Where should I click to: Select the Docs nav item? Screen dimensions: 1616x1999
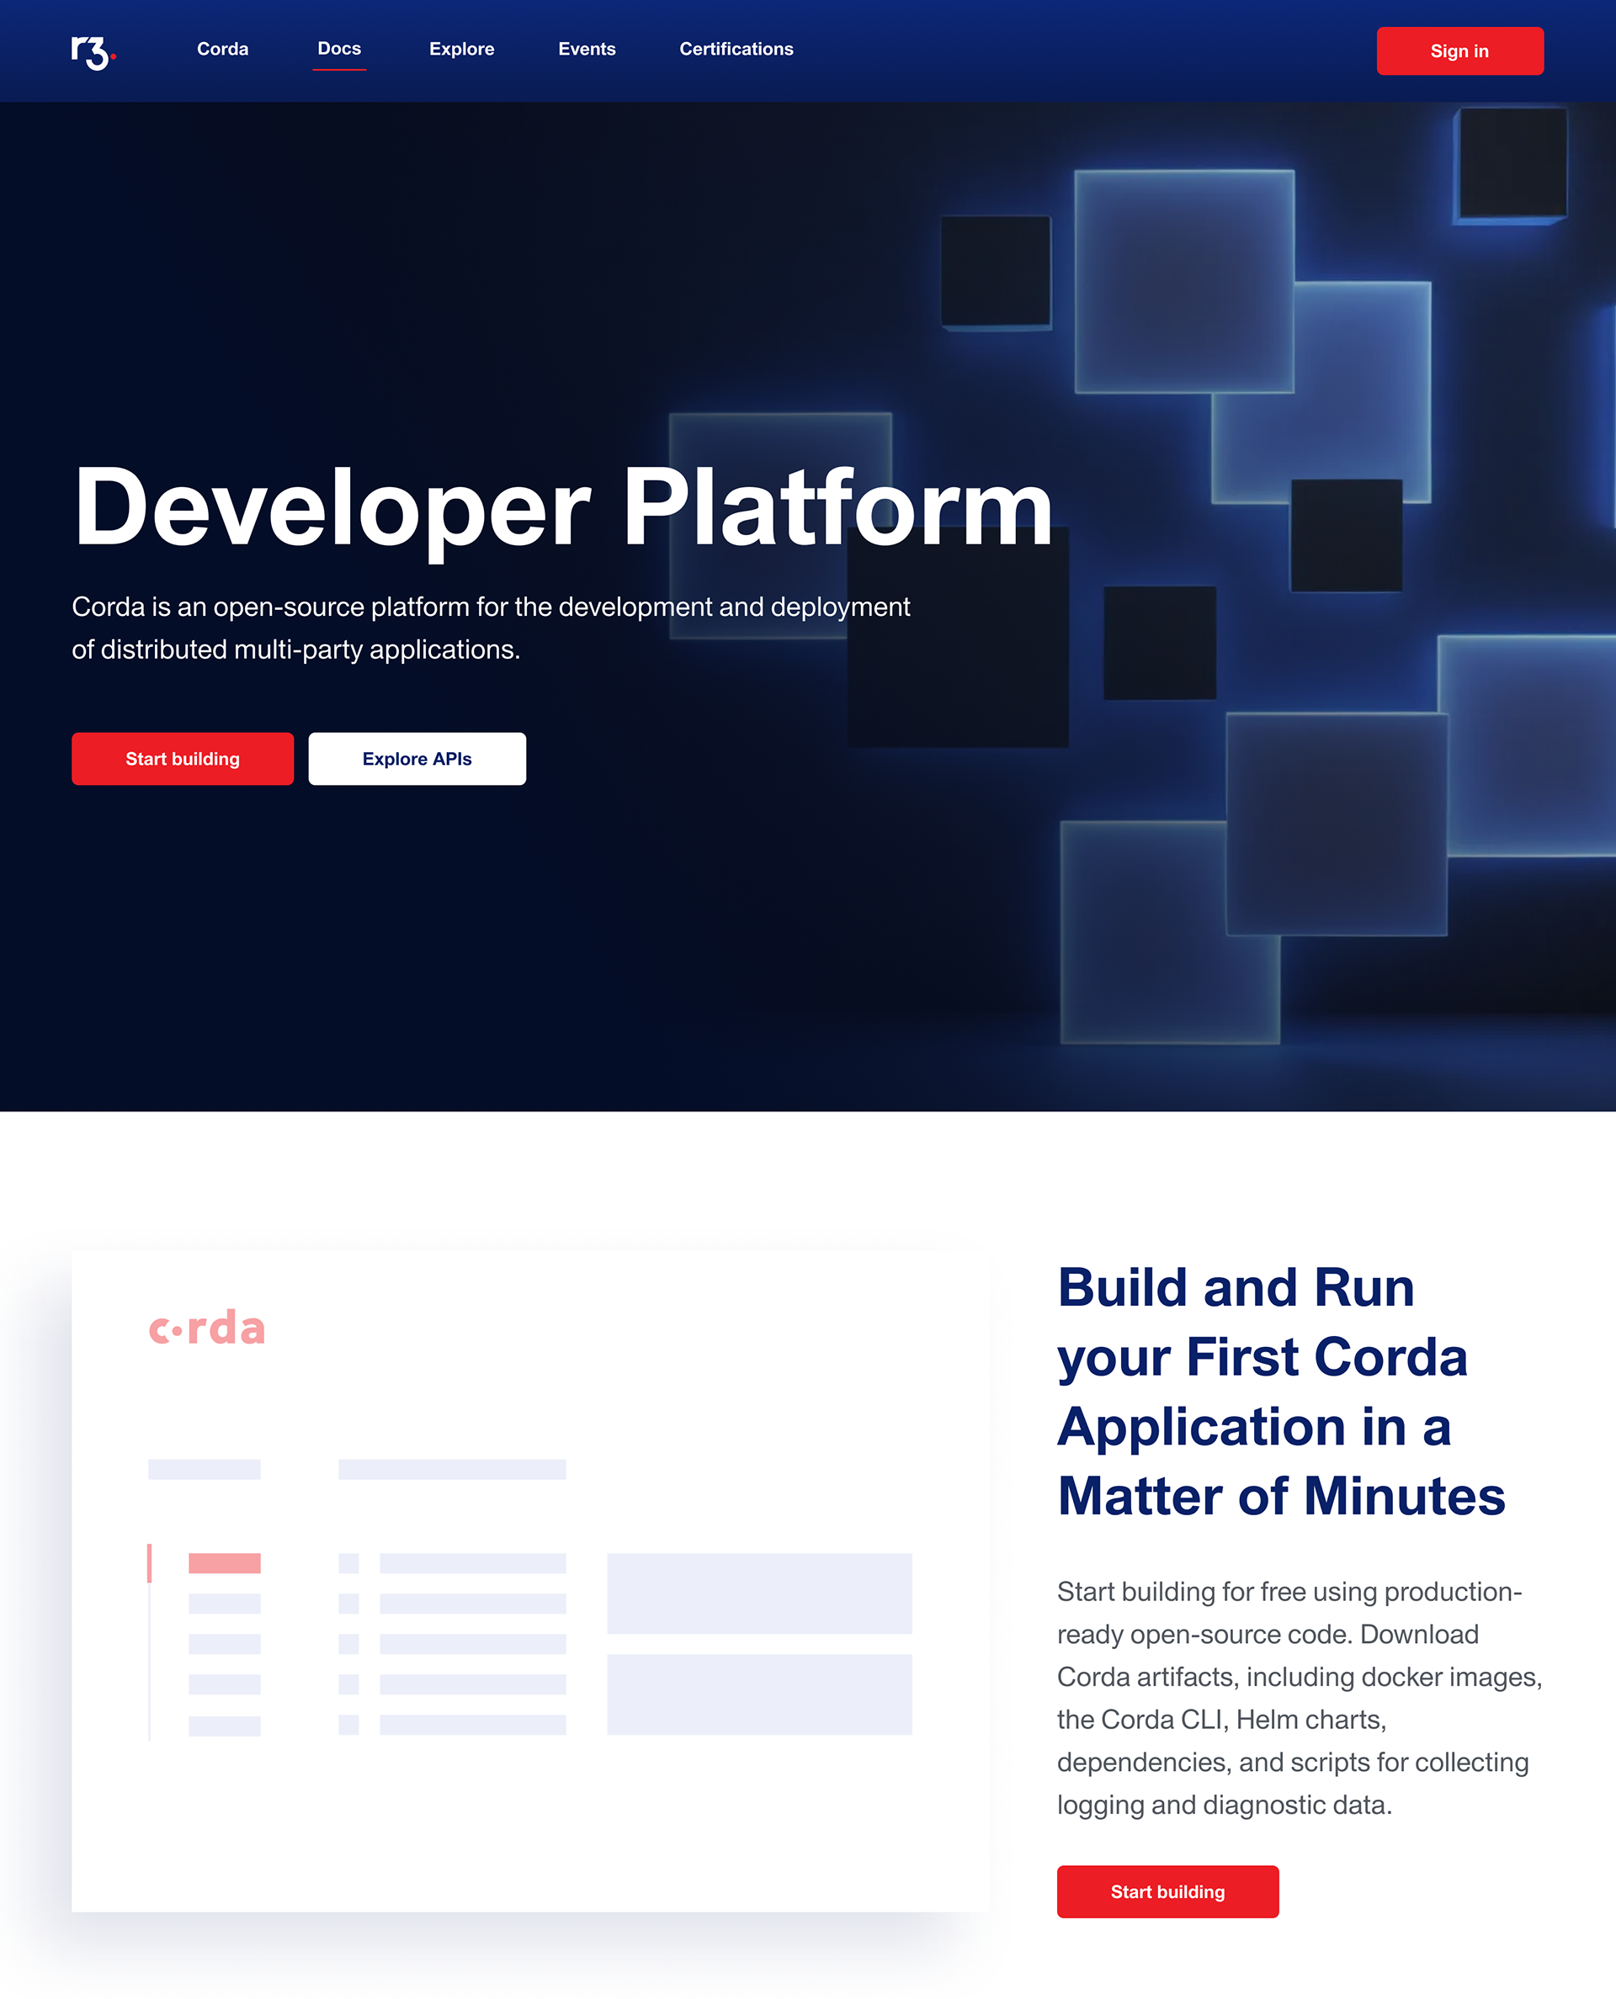pyautogui.click(x=339, y=50)
